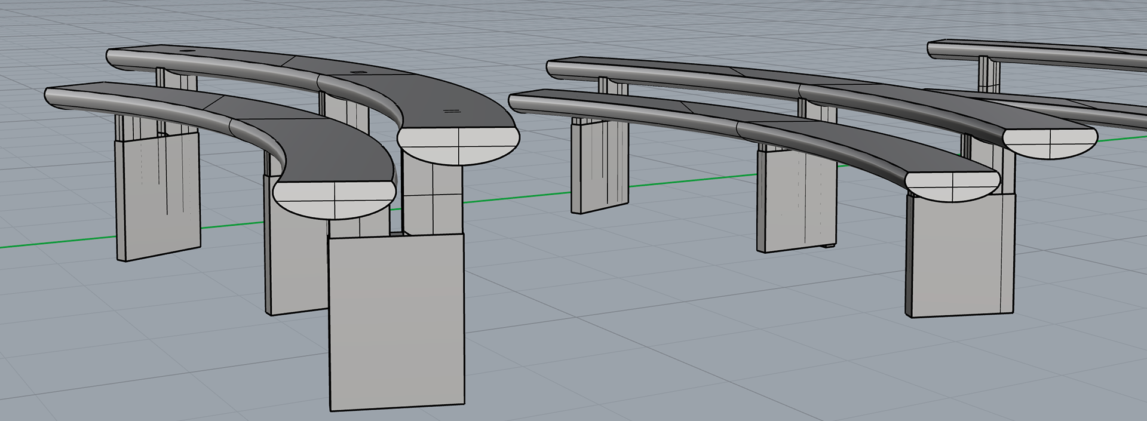Select the double-dash mark on rear-left bench top
This screenshot has width=1147, height=421.
tap(452, 111)
